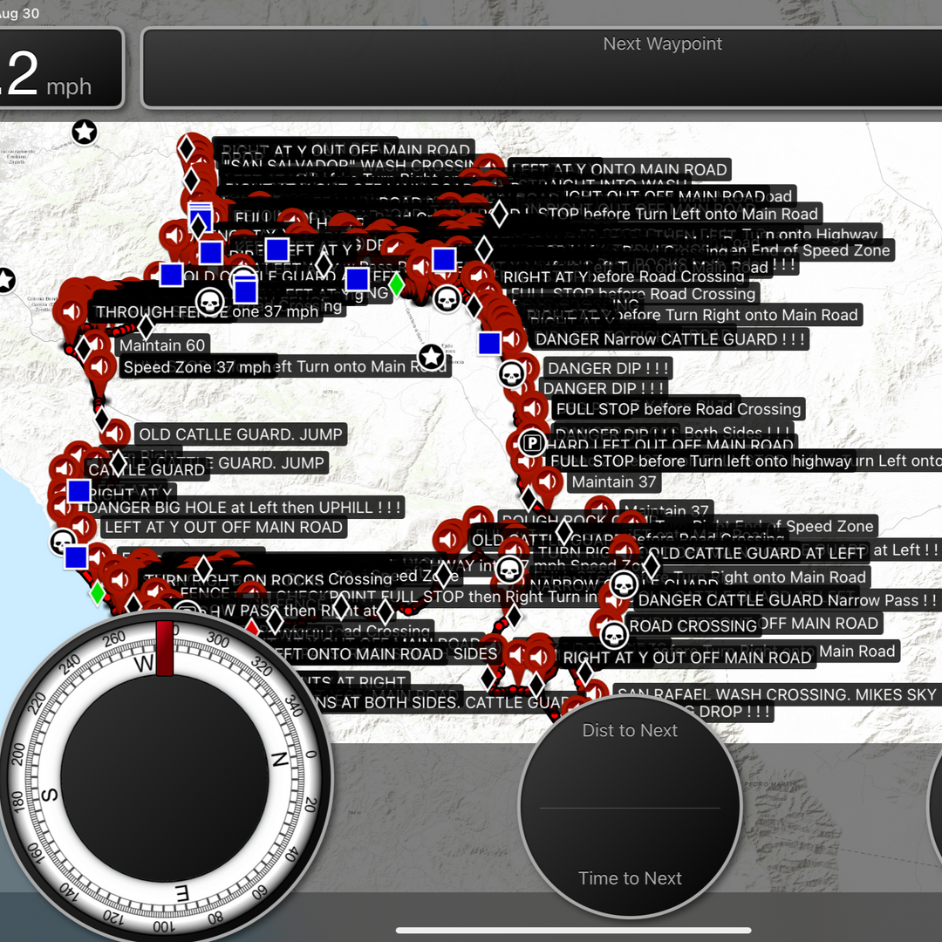Viewport: 942px width, 942px height.
Task: Tap the red heading marker on compass
Action: coord(164,648)
